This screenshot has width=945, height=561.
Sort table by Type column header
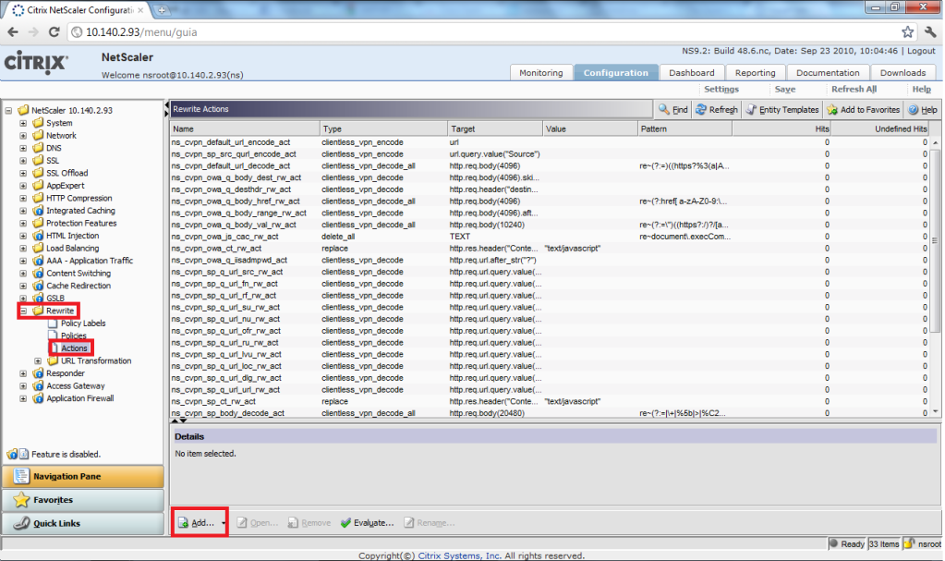(x=384, y=128)
